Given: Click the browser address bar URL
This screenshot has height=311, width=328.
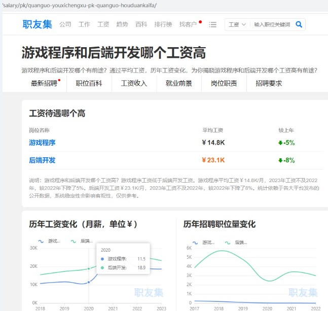Looking at the screenshot, I should point(79,5).
